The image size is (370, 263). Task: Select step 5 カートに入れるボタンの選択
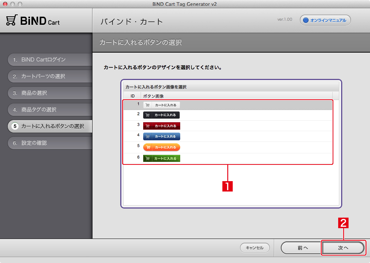pos(50,126)
